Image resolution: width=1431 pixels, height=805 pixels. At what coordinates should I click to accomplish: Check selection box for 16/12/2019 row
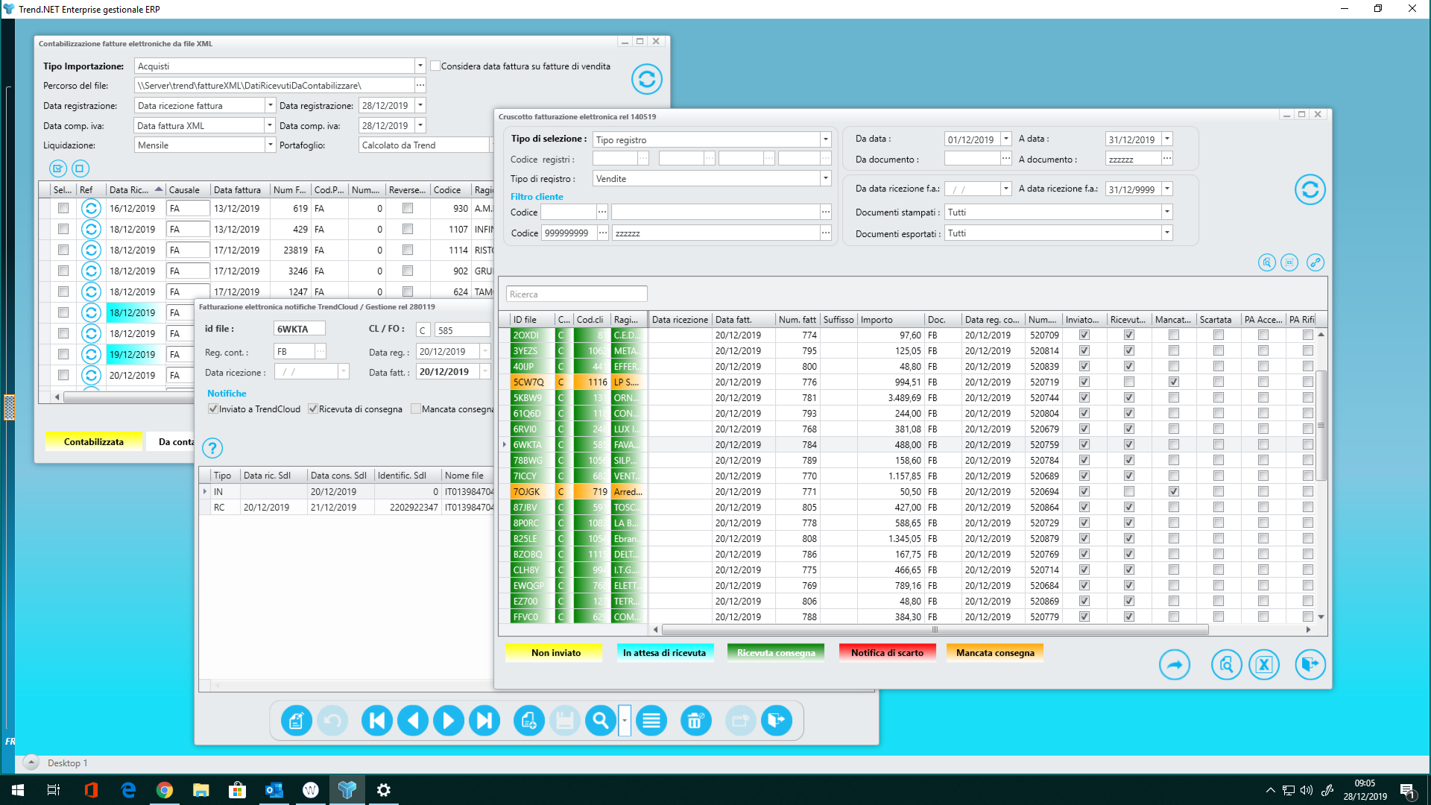[x=63, y=209]
